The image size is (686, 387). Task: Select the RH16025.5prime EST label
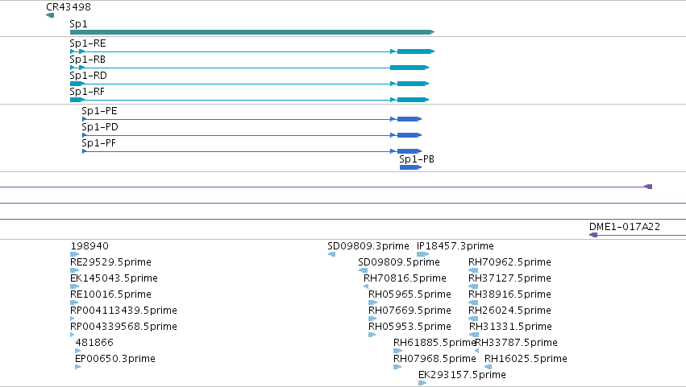pos(526,359)
